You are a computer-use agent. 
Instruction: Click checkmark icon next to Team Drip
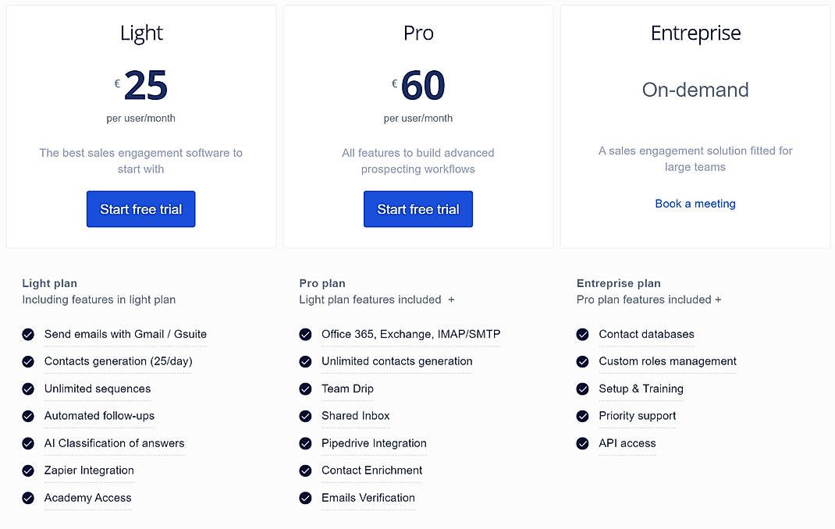pos(305,389)
